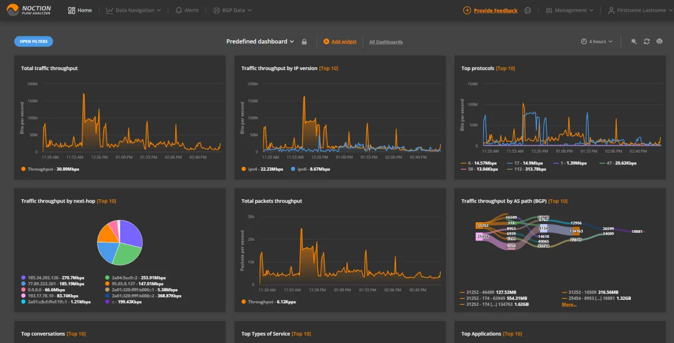Click More... in AS path legend
Image resolution: width=674 pixels, height=343 pixels.
[569, 304]
